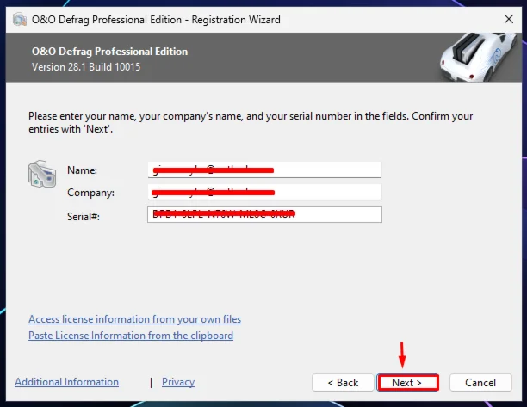Viewport: 527px width, 407px height.
Task: Focus the Name input field
Action: [x=264, y=170]
